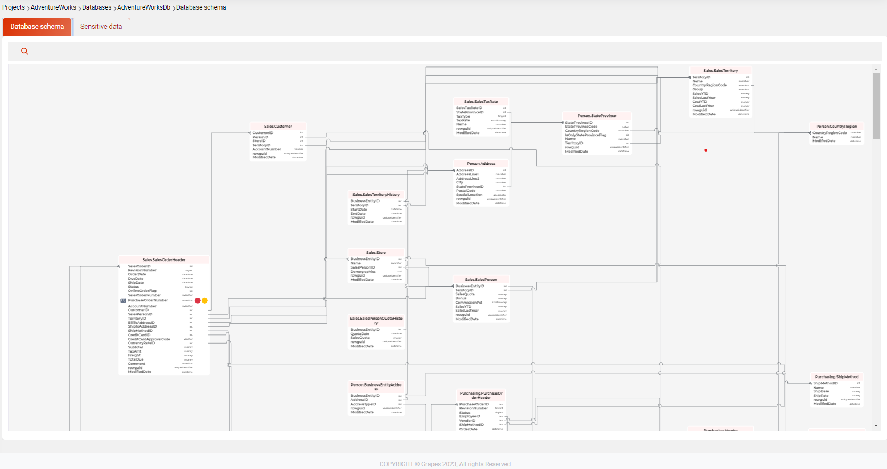Click CostLastYear column in Sales.SalesTerritory
Image resolution: width=887 pixels, height=469 pixels.
click(x=703, y=106)
